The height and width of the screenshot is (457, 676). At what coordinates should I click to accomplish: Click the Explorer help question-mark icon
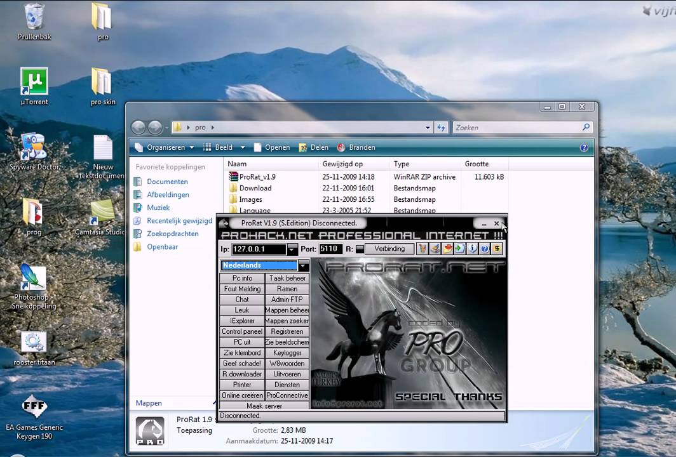pos(584,148)
